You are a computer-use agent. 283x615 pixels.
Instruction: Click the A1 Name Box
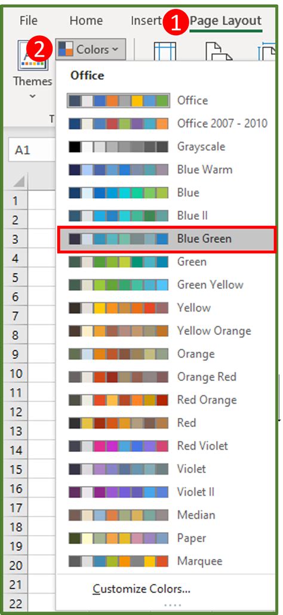(x=32, y=150)
